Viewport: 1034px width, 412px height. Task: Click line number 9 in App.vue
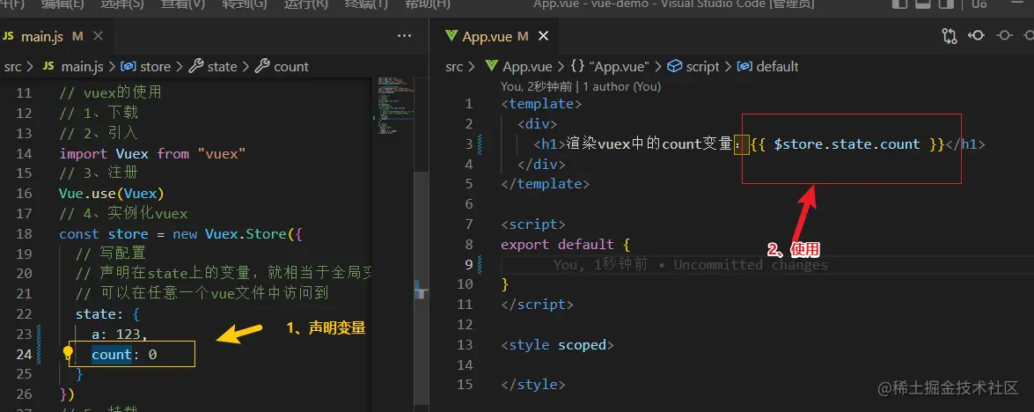[469, 264]
